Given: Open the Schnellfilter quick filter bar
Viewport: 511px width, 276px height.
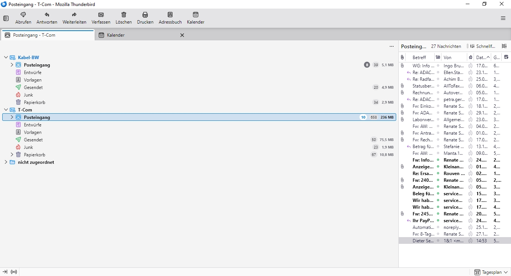Looking at the screenshot, I should point(483,46).
